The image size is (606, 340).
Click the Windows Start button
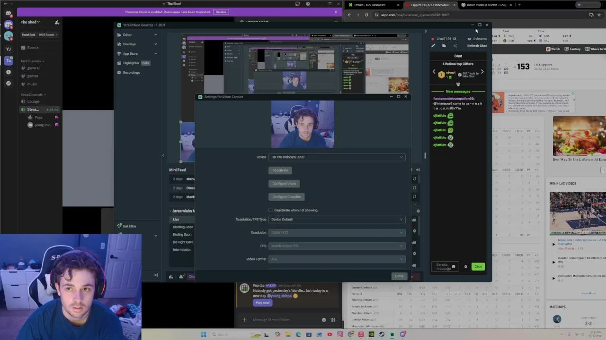click(204, 334)
